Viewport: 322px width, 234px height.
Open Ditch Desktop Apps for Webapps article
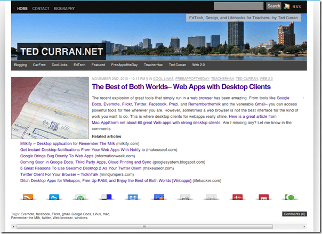click(106, 180)
